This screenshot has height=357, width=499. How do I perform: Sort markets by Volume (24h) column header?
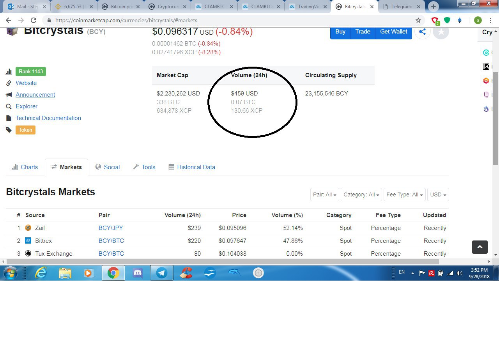[x=182, y=215]
